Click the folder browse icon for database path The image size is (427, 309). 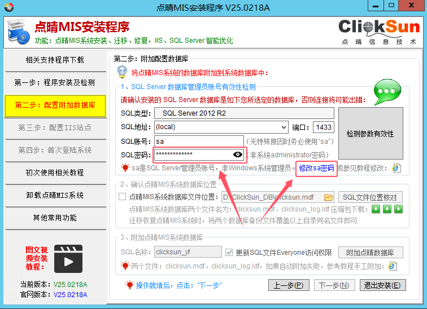pos(328,197)
